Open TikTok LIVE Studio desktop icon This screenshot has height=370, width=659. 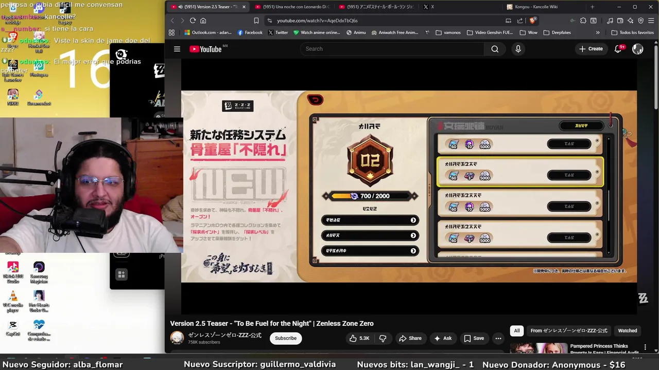[x=13, y=272]
